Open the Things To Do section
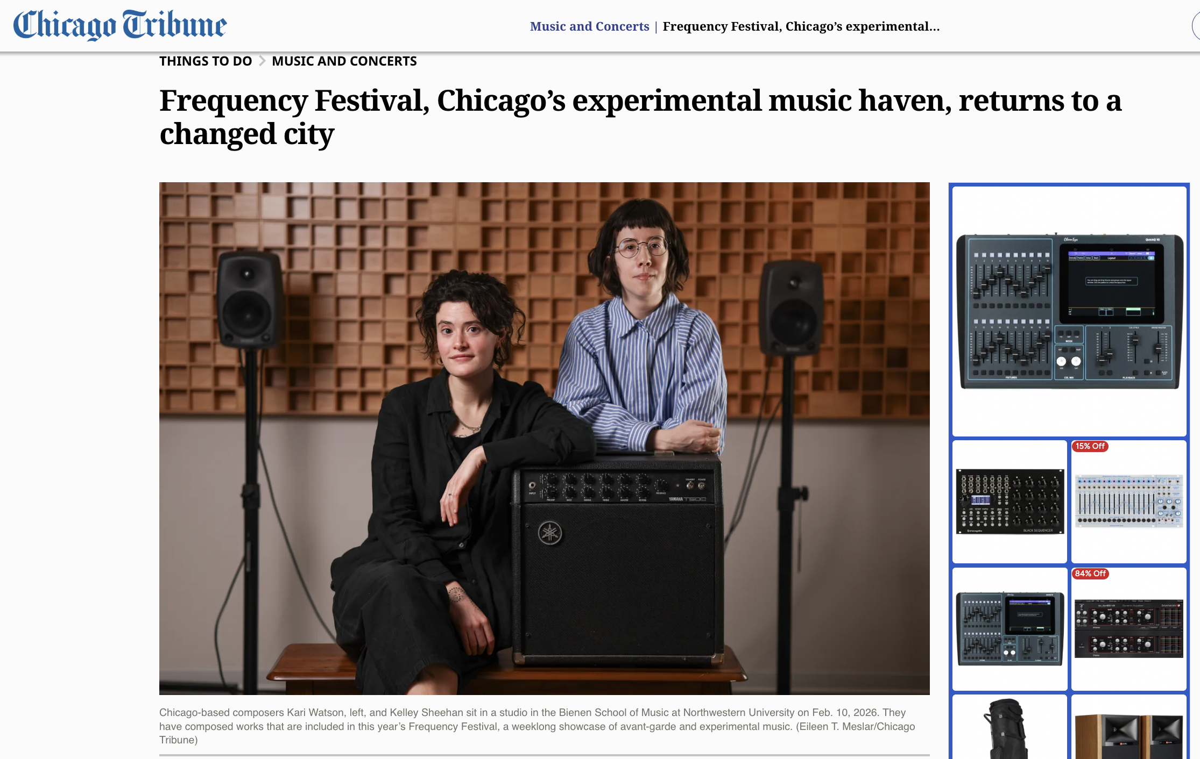This screenshot has width=1200, height=759. pyautogui.click(x=206, y=61)
